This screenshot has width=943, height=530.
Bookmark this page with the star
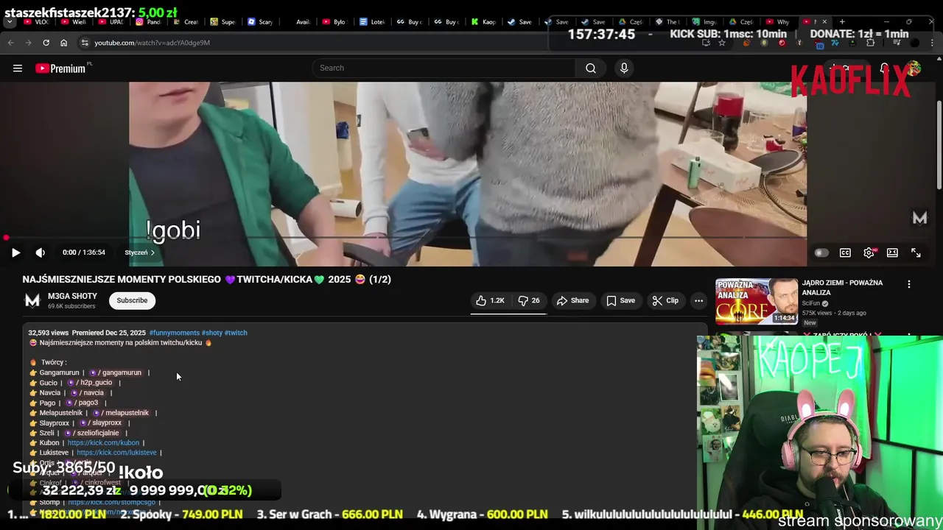click(x=722, y=43)
